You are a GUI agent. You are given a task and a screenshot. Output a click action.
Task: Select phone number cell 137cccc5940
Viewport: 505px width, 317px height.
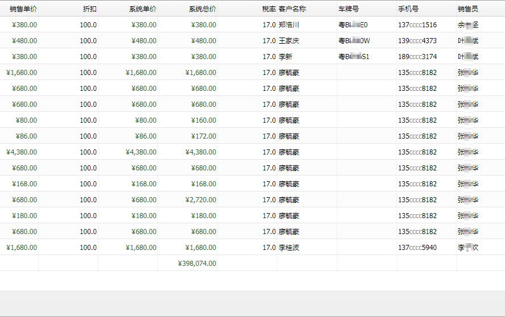[x=417, y=248]
